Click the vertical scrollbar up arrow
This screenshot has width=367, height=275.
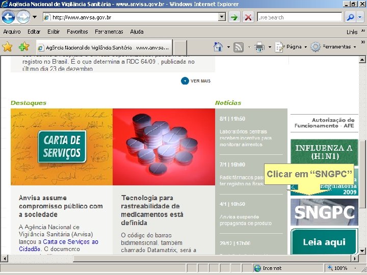[x=362, y=60]
